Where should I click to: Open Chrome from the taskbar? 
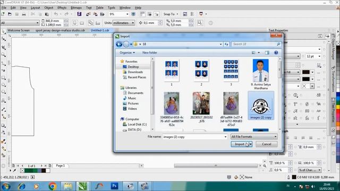click(52, 186)
